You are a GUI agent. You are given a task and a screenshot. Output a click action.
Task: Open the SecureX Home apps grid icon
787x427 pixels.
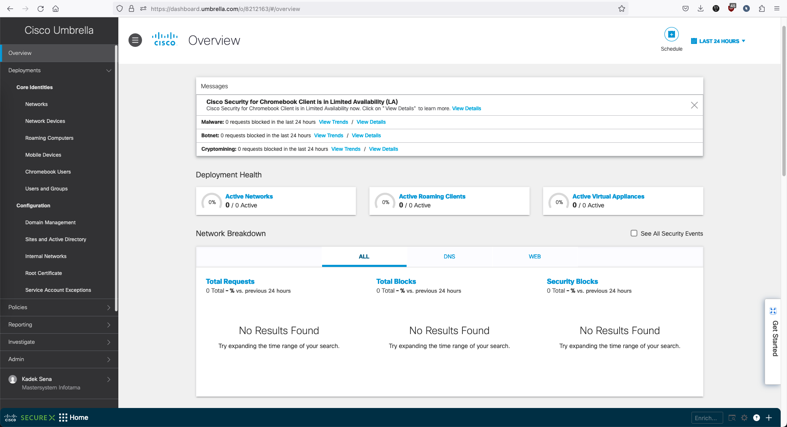tap(63, 418)
